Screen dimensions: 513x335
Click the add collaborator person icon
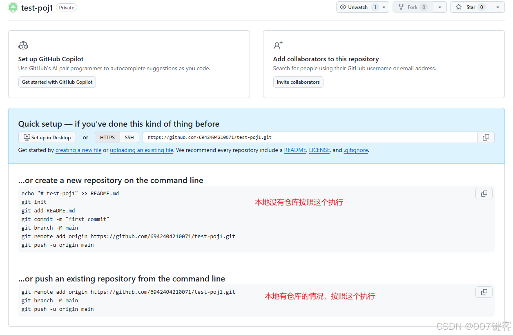click(x=278, y=45)
